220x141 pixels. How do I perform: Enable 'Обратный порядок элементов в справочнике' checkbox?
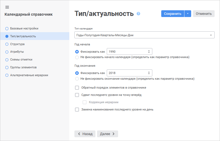coord(77,88)
